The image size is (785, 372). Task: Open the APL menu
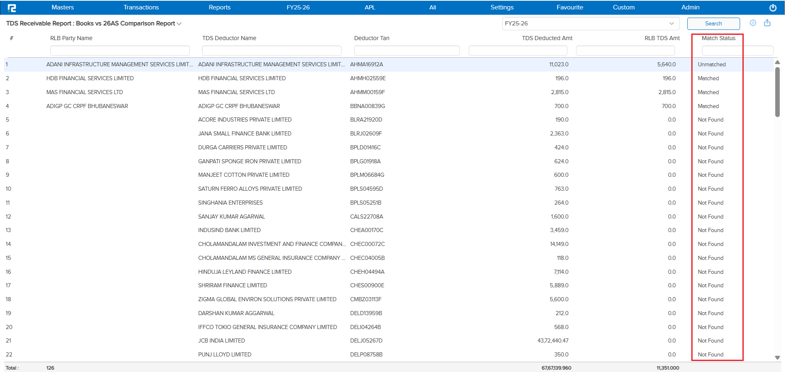pos(370,7)
